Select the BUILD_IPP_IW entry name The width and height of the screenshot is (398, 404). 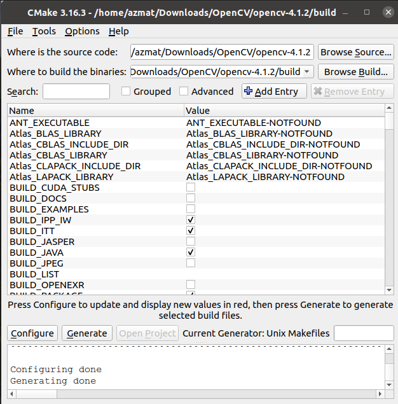[x=41, y=220]
